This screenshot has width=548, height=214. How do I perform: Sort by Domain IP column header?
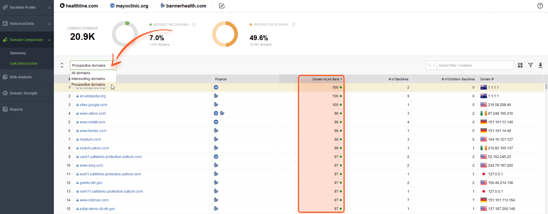[x=510, y=79]
